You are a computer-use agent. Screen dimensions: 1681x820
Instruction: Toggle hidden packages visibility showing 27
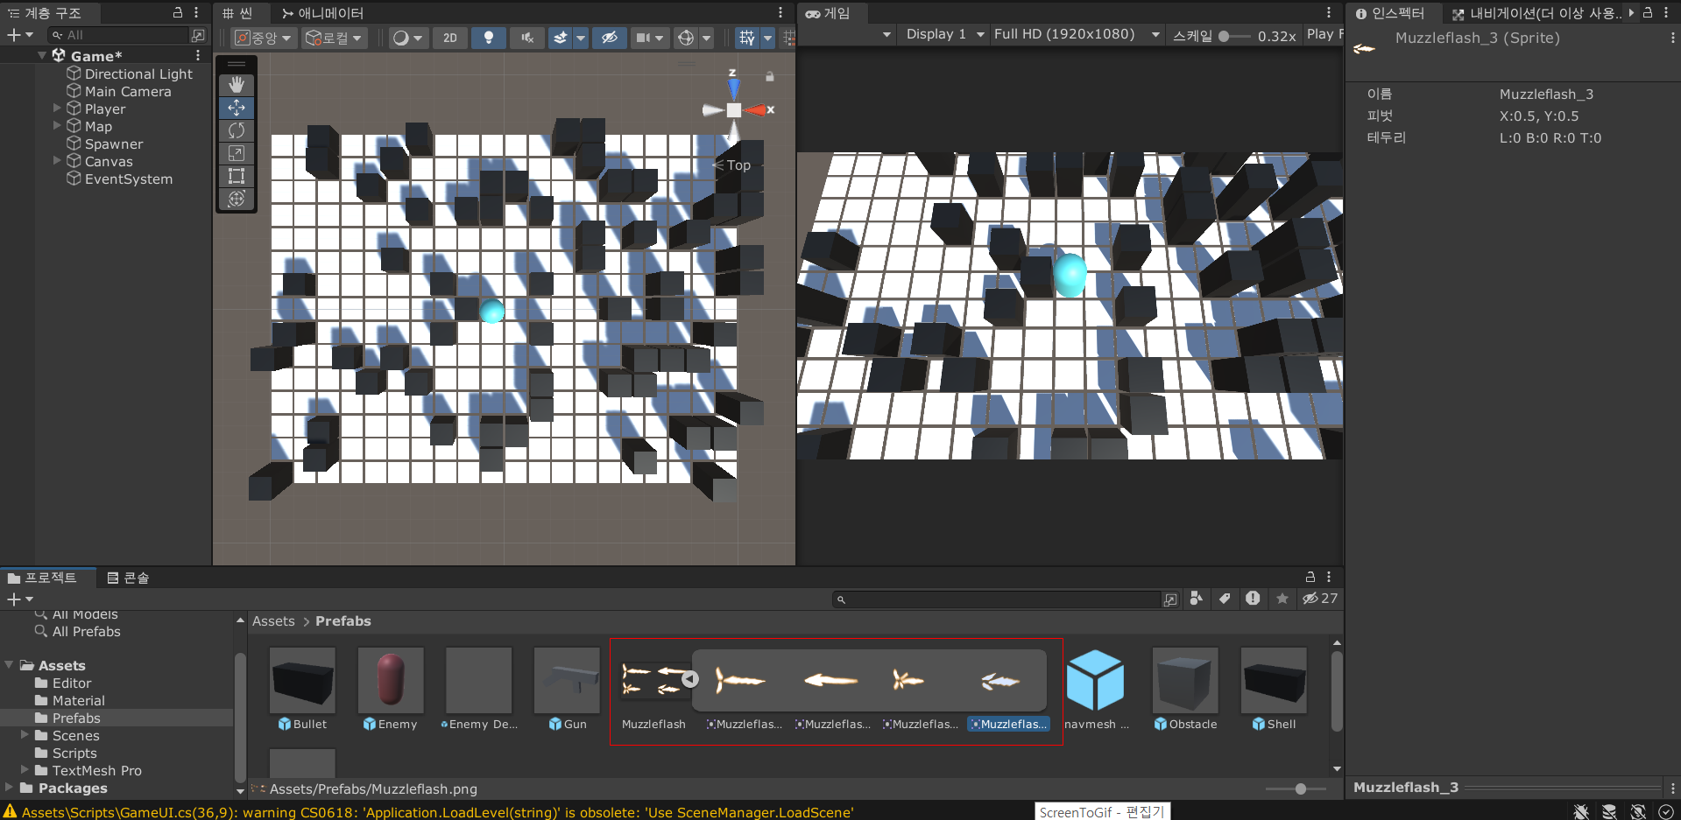point(1320,599)
